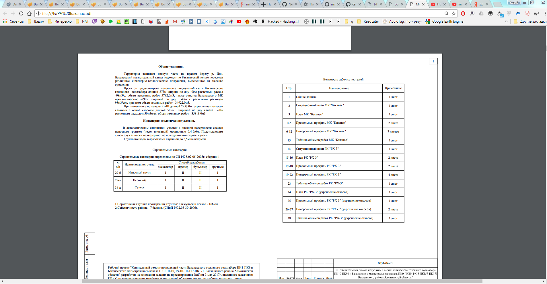Click 'Ведомость рабочих чертежей' table title

click(343, 79)
